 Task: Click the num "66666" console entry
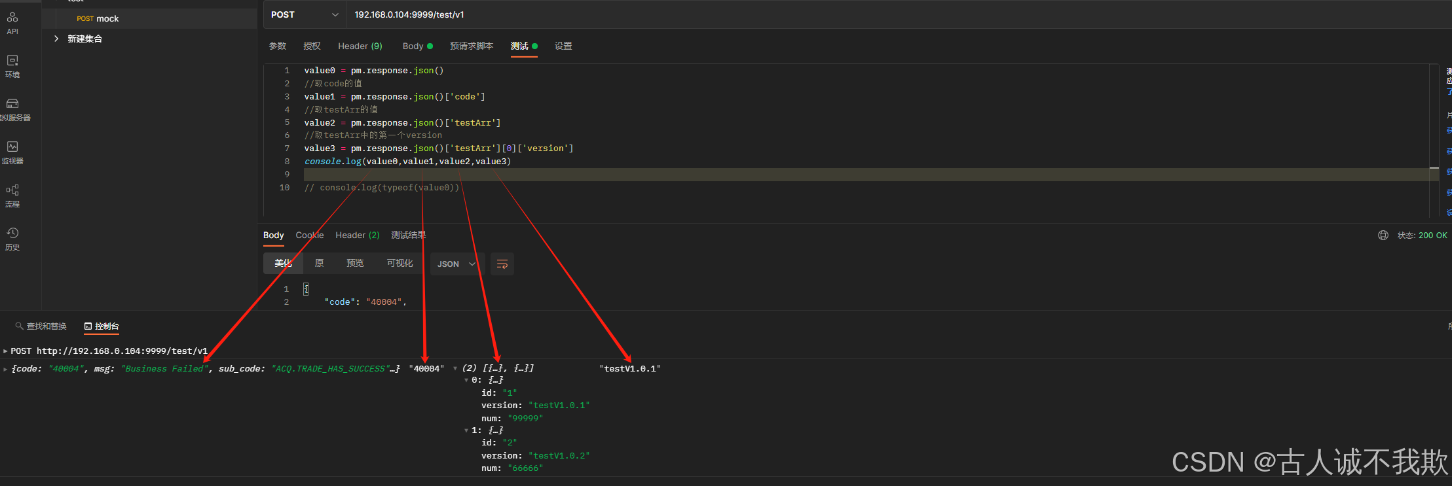[512, 468]
